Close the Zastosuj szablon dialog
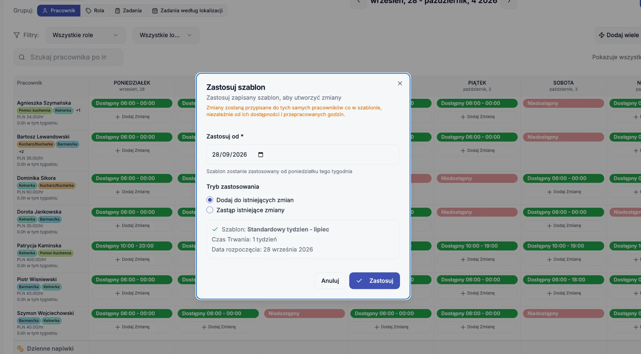Screen dimensions: 641x354 click(400, 83)
